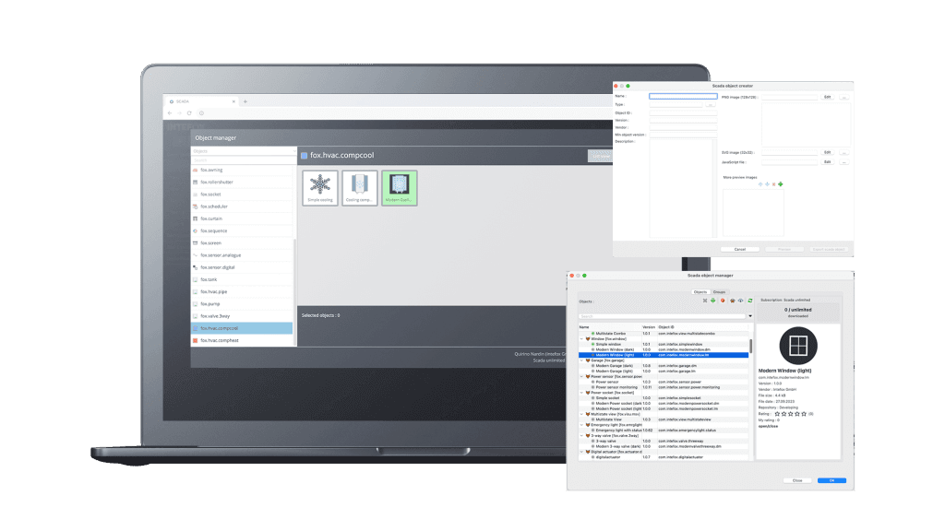Select the Modern Cooling object tile
Image resolution: width=945 pixels, height=531 pixels.
(400, 188)
